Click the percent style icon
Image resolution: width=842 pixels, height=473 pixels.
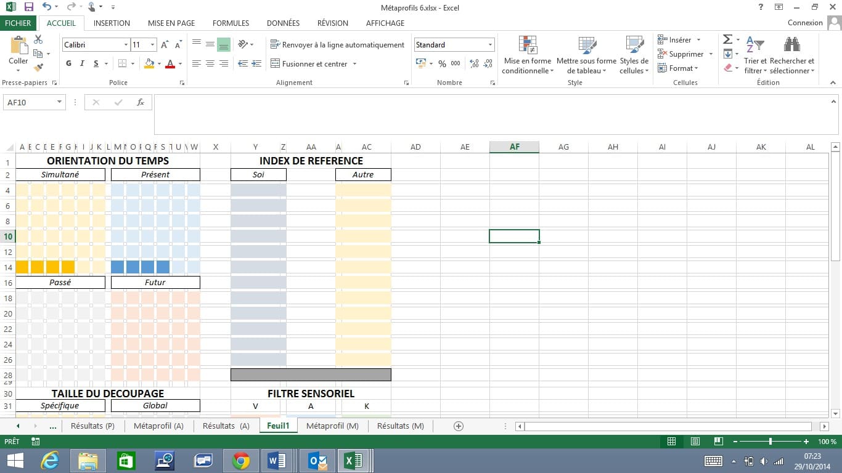(x=442, y=63)
